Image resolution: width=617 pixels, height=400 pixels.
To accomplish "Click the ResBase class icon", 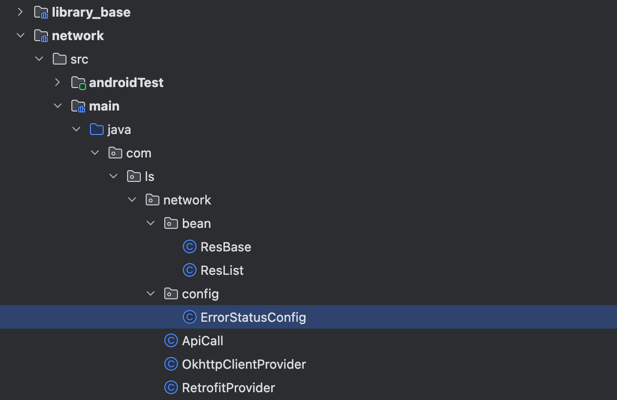I will (x=190, y=246).
